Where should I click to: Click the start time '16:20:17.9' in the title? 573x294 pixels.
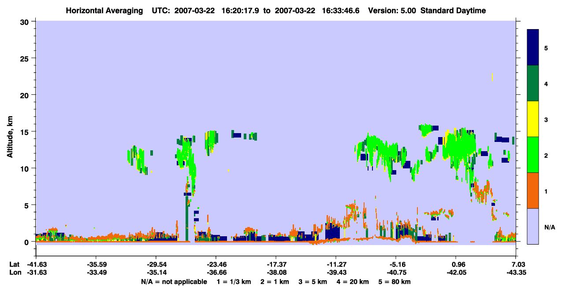240,11
